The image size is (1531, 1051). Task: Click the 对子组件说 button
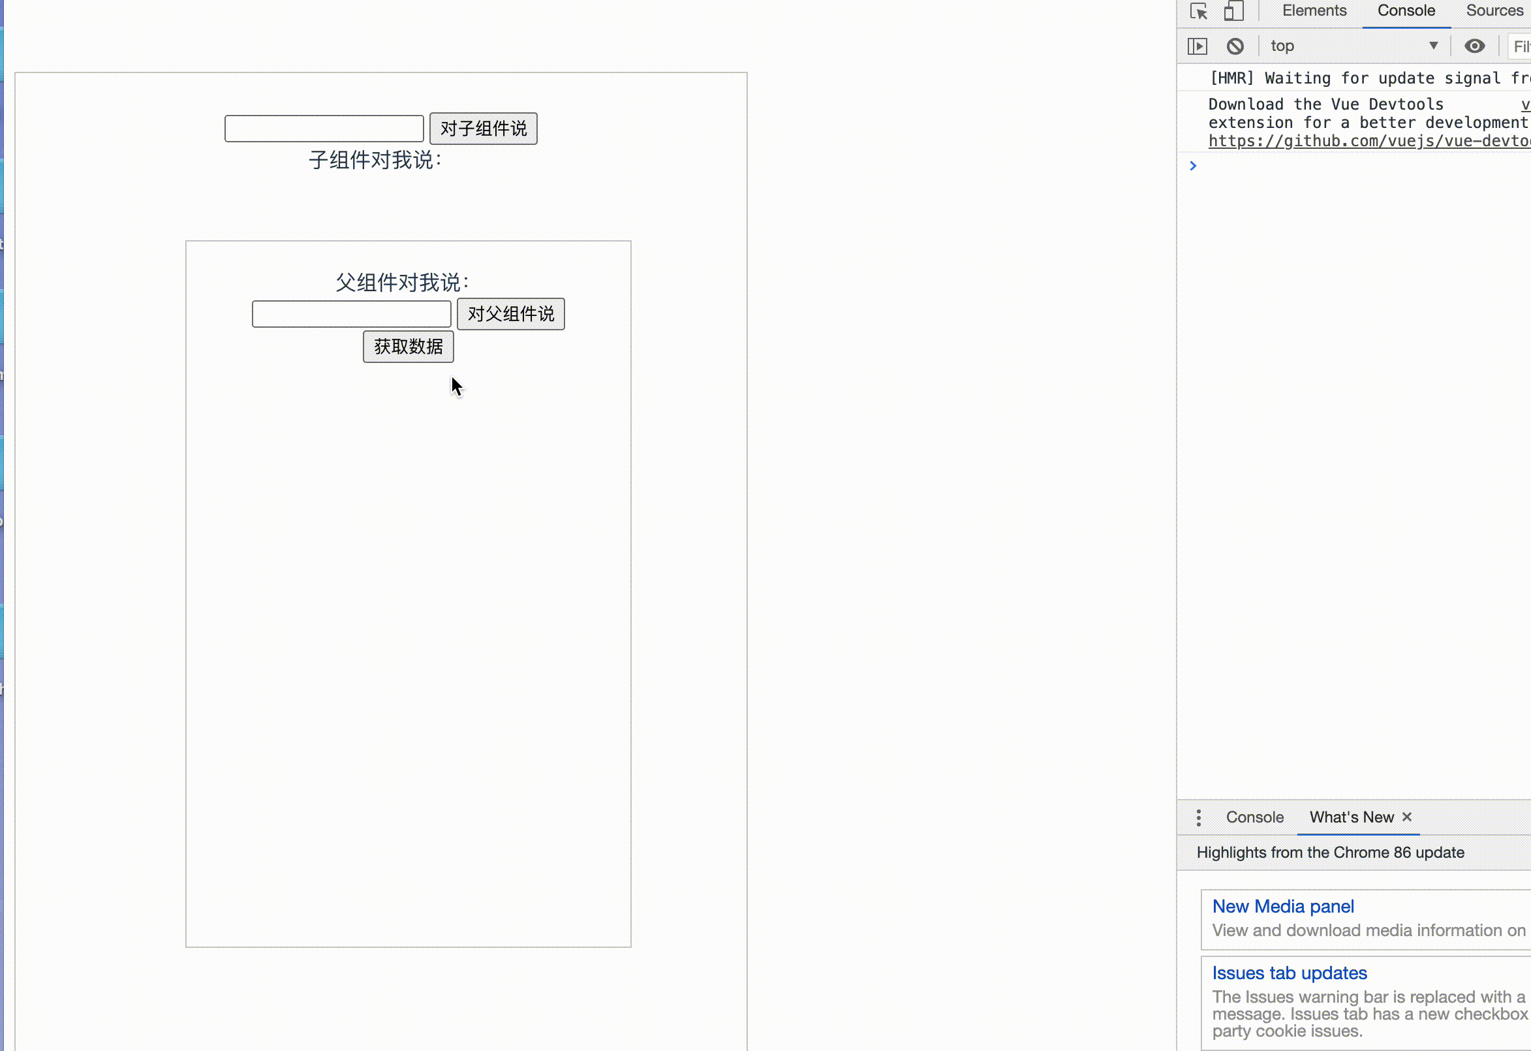483,129
